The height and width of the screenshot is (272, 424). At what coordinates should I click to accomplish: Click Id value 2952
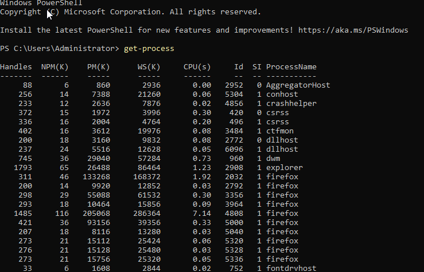point(234,85)
